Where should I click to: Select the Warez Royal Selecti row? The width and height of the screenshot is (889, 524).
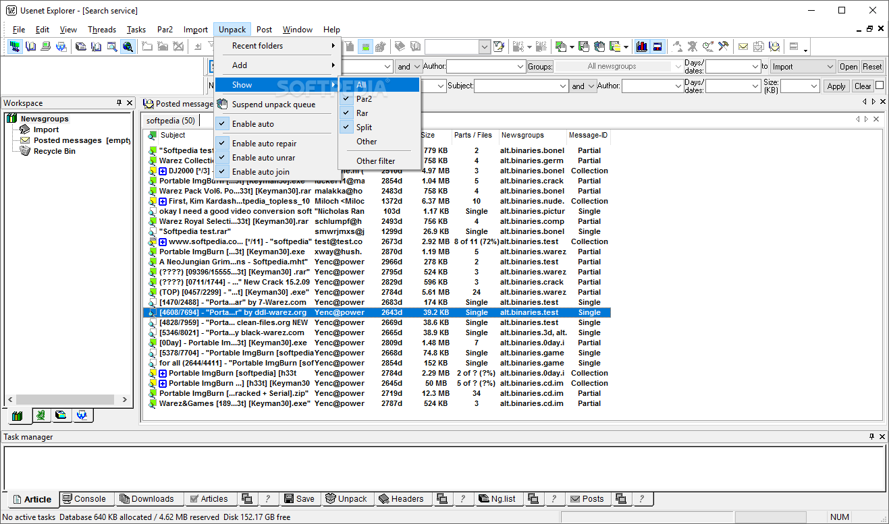click(x=378, y=221)
